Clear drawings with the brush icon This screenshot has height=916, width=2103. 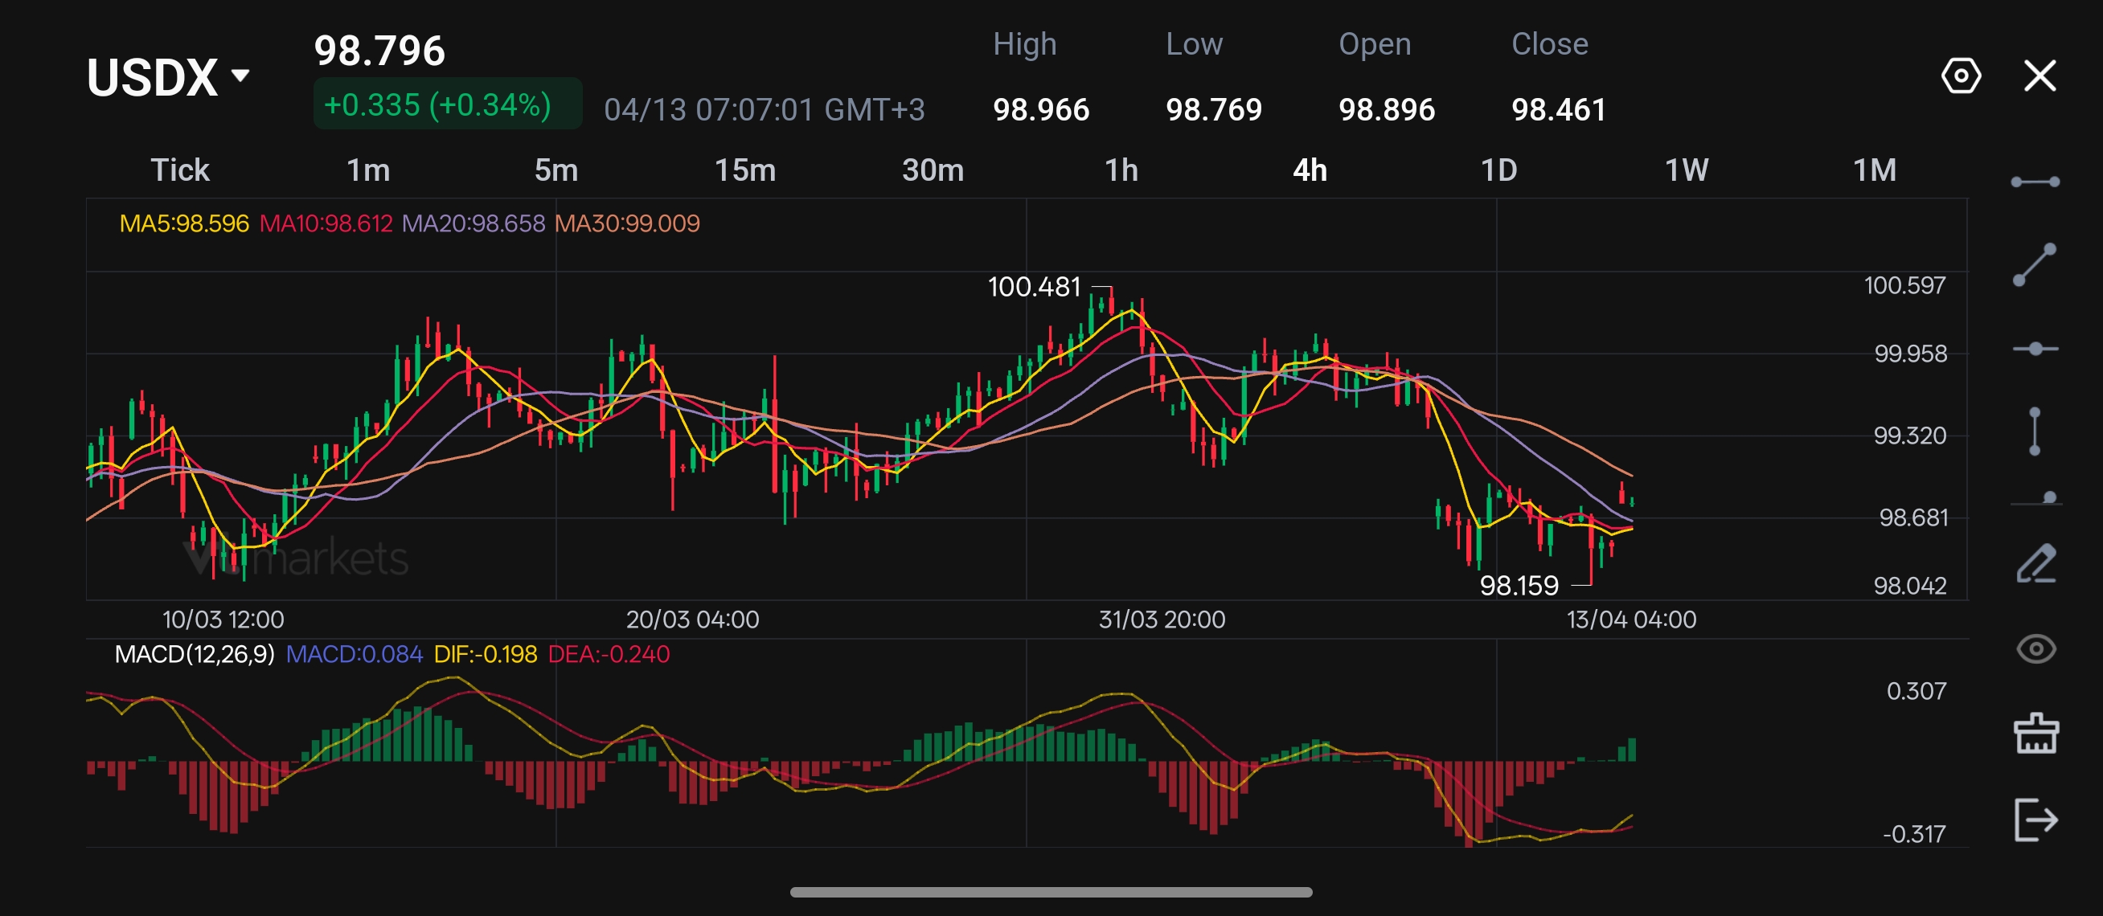2036,734
